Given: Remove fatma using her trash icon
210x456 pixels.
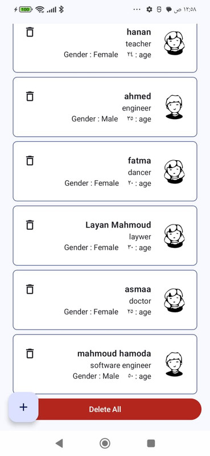Looking at the screenshot, I should [x=30, y=160].
